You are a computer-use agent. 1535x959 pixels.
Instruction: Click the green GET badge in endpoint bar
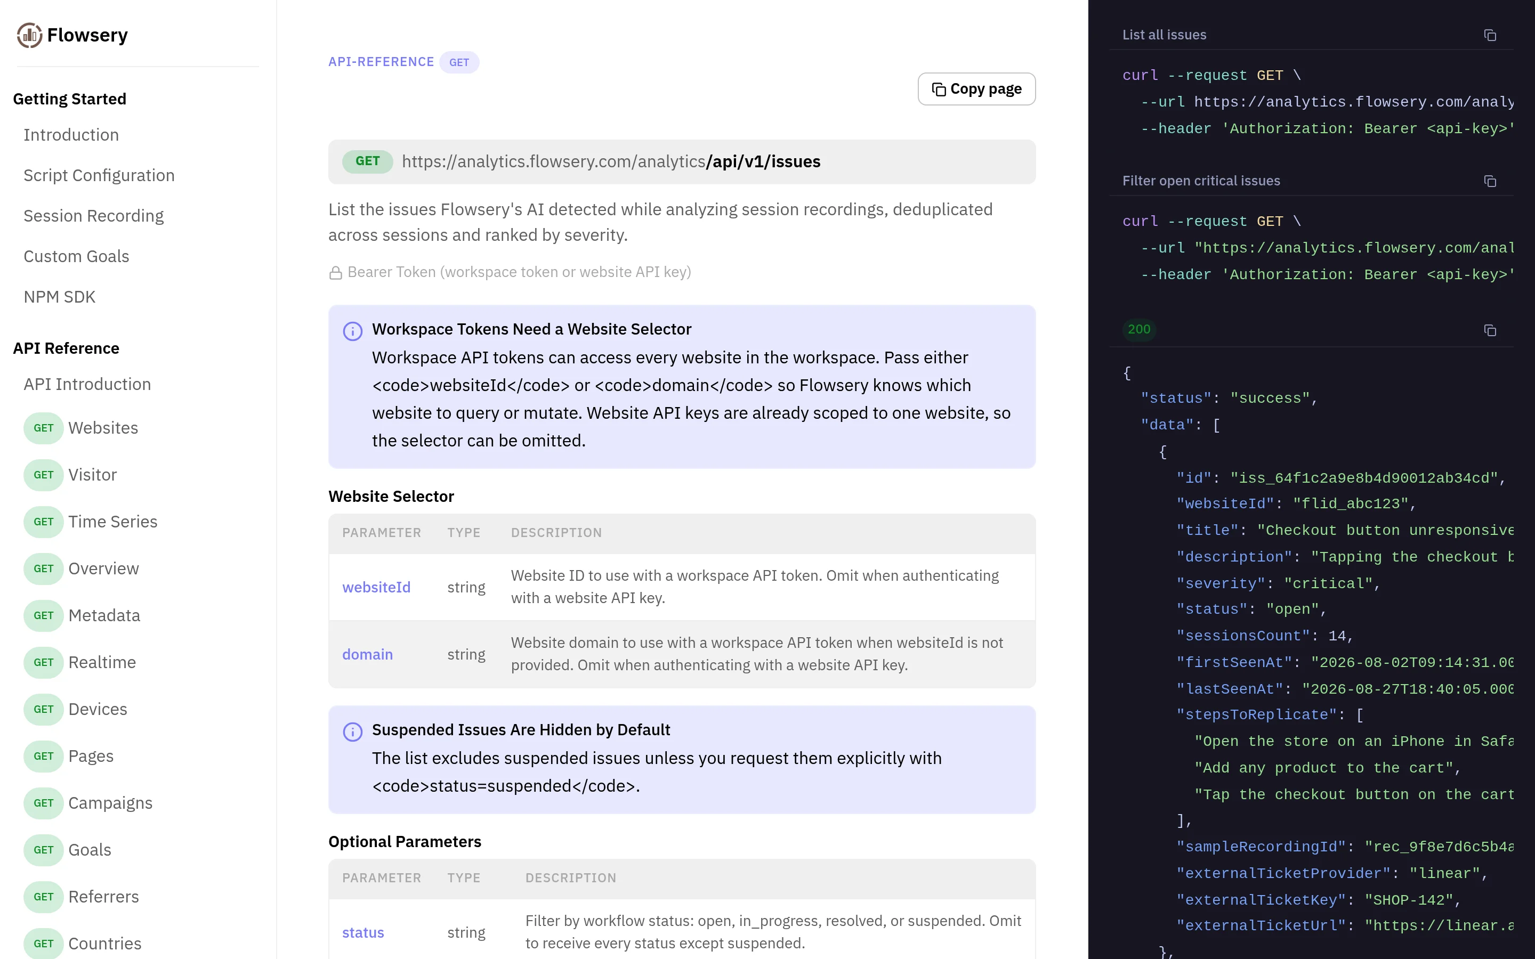click(x=367, y=161)
